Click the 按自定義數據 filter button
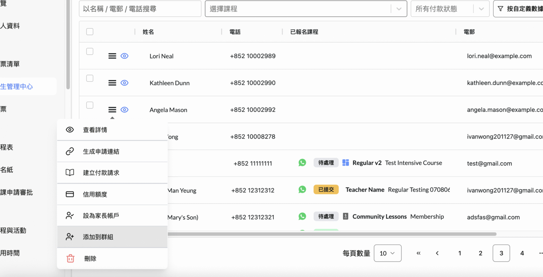The image size is (543, 277). (x=520, y=9)
